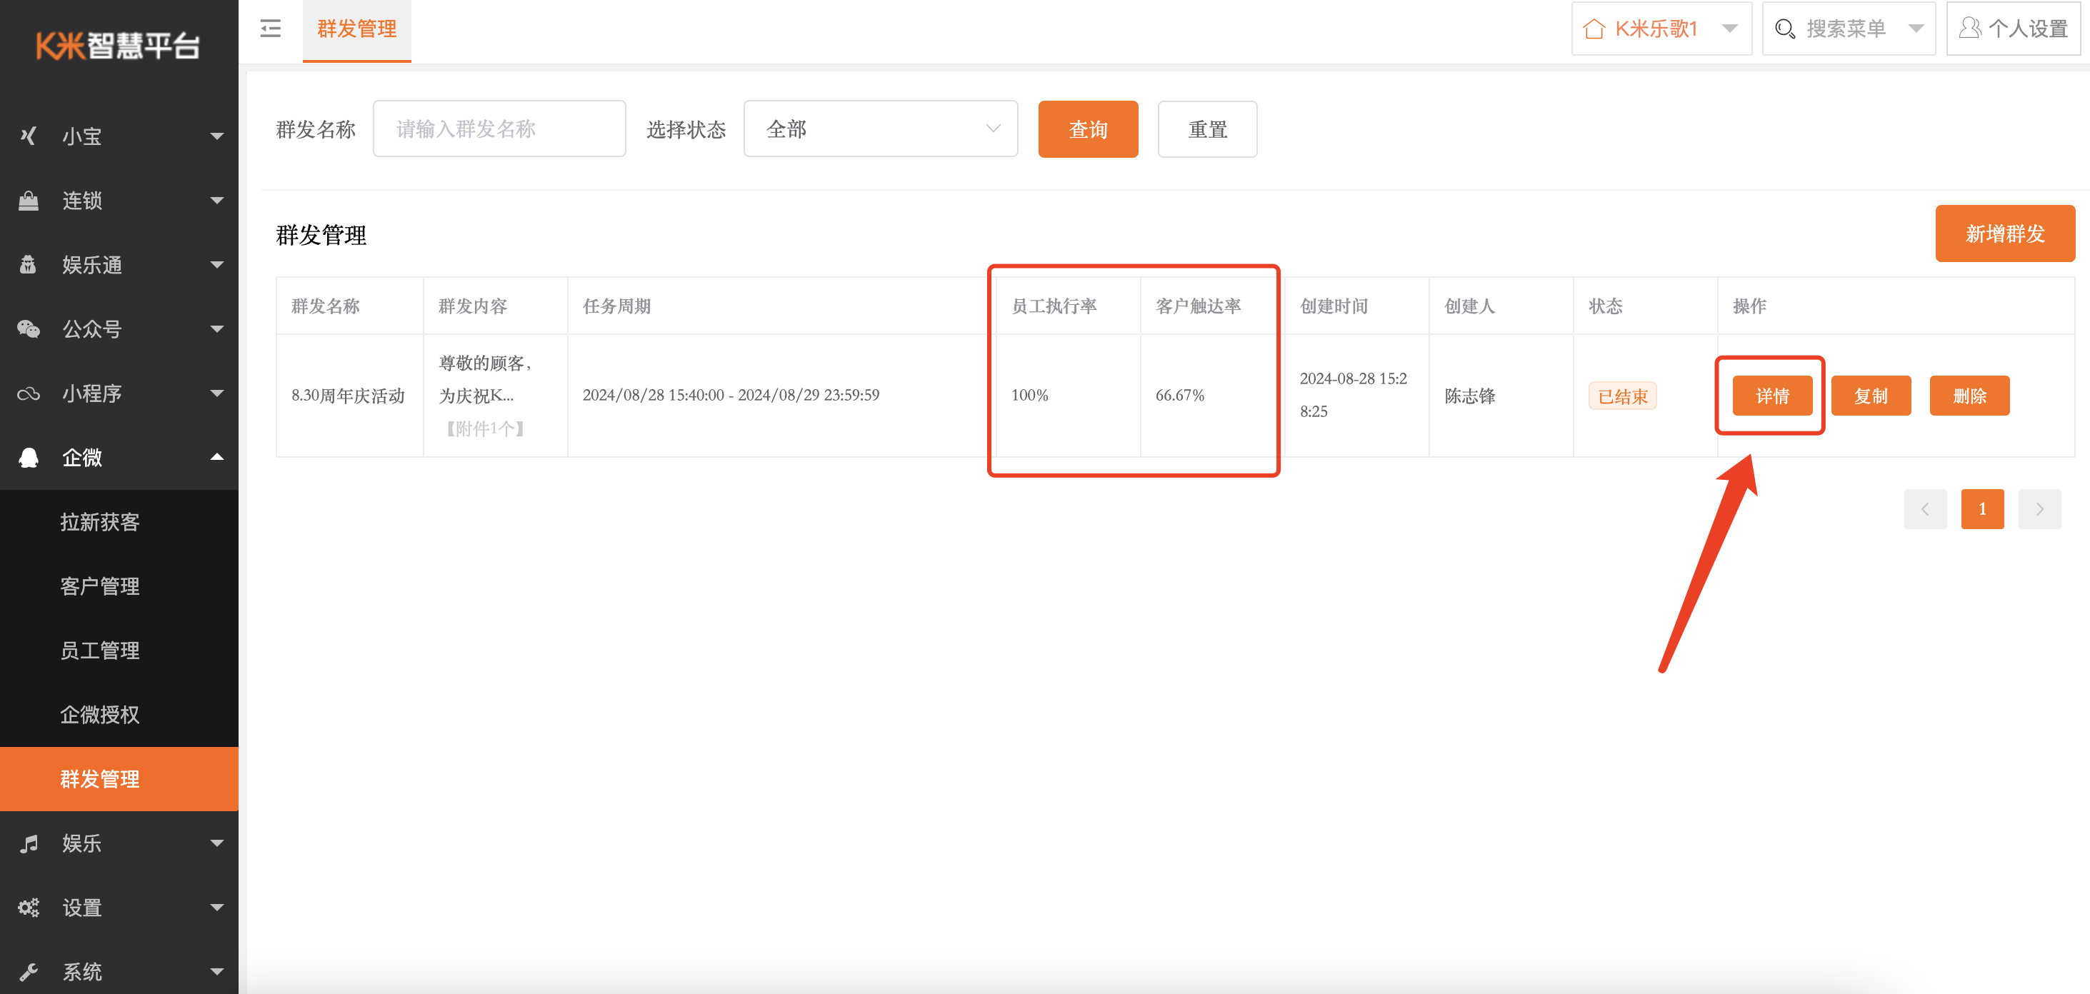
Task: Click the mini program link icon
Action: pos(29,393)
